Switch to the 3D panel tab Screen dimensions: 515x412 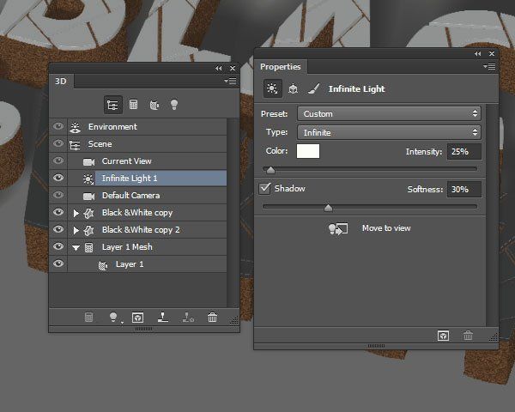[61, 82]
